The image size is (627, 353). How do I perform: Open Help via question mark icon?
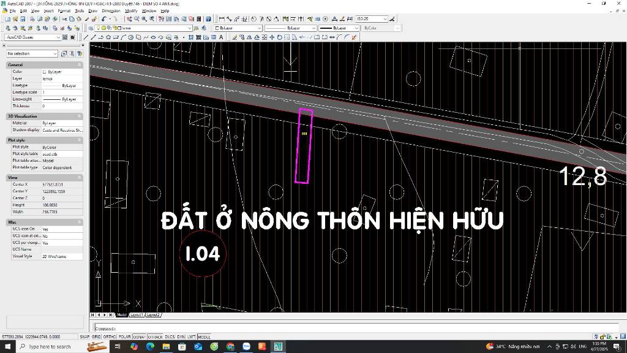pos(209,19)
